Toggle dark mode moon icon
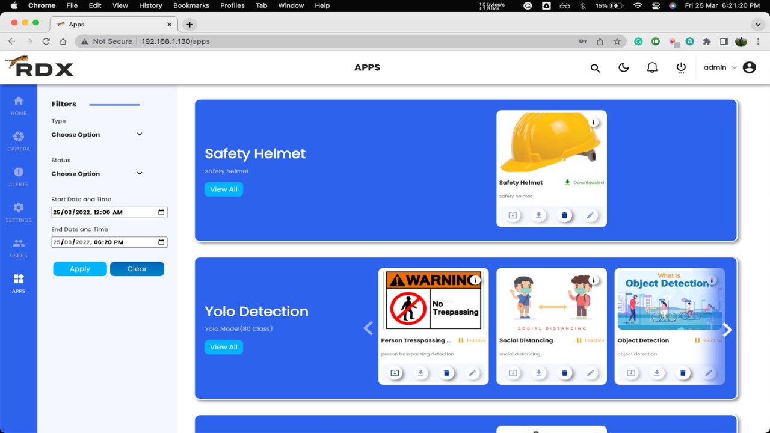The height and width of the screenshot is (433, 770). pos(623,67)
